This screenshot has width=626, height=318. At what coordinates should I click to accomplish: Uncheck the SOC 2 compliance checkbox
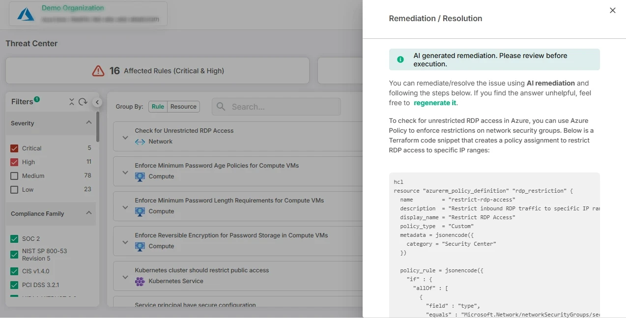[14, 239]
